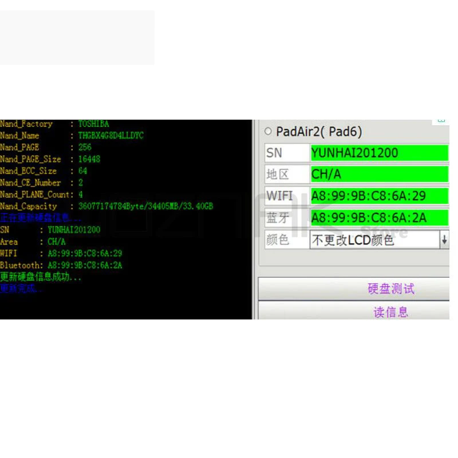
Task: Expand the LCD color dropdown arrow
Action: (444, 240)
